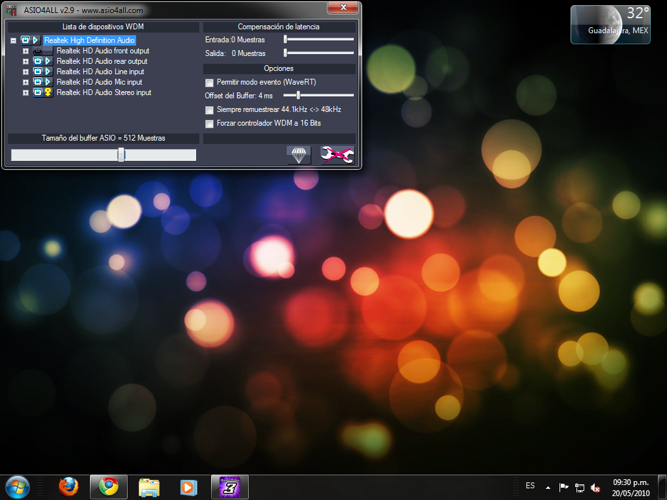Expand Realtek HD Audio rear output node
The width and height of the screenshot is (667, 500).
(x=25, y=61)
